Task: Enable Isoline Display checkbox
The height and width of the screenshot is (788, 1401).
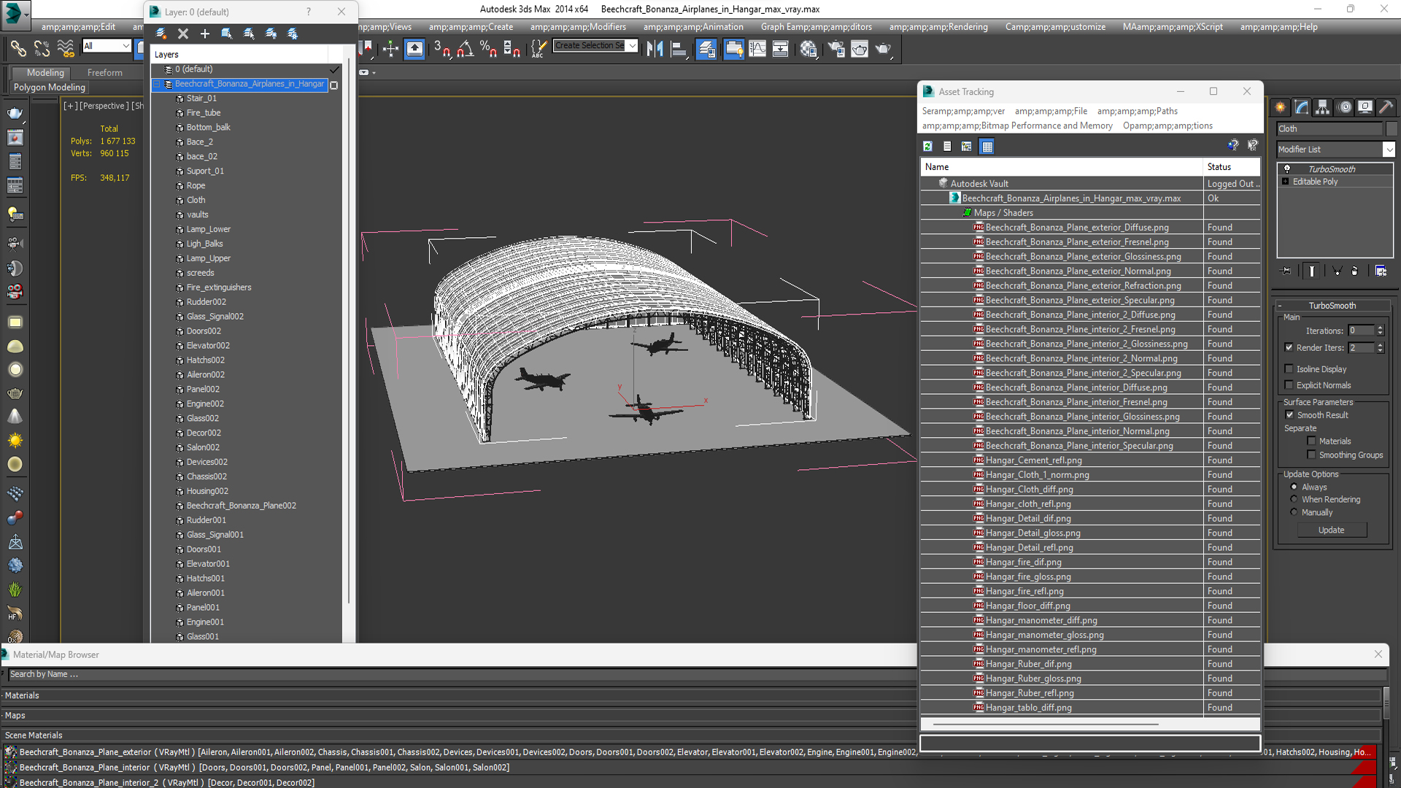Action: pyautogui.click(x=1289, y=368)
